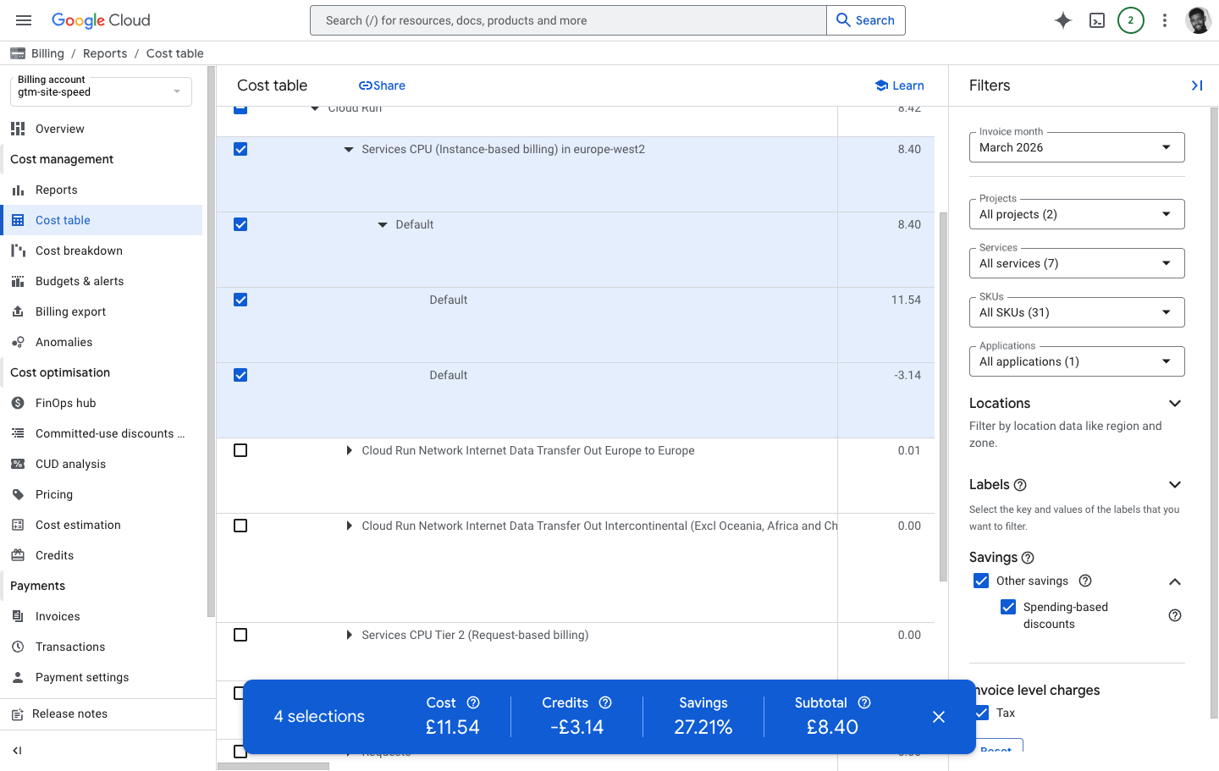Click the FinOps hub icon
This screenshot has height=771, width=1219.
[19, 402]
